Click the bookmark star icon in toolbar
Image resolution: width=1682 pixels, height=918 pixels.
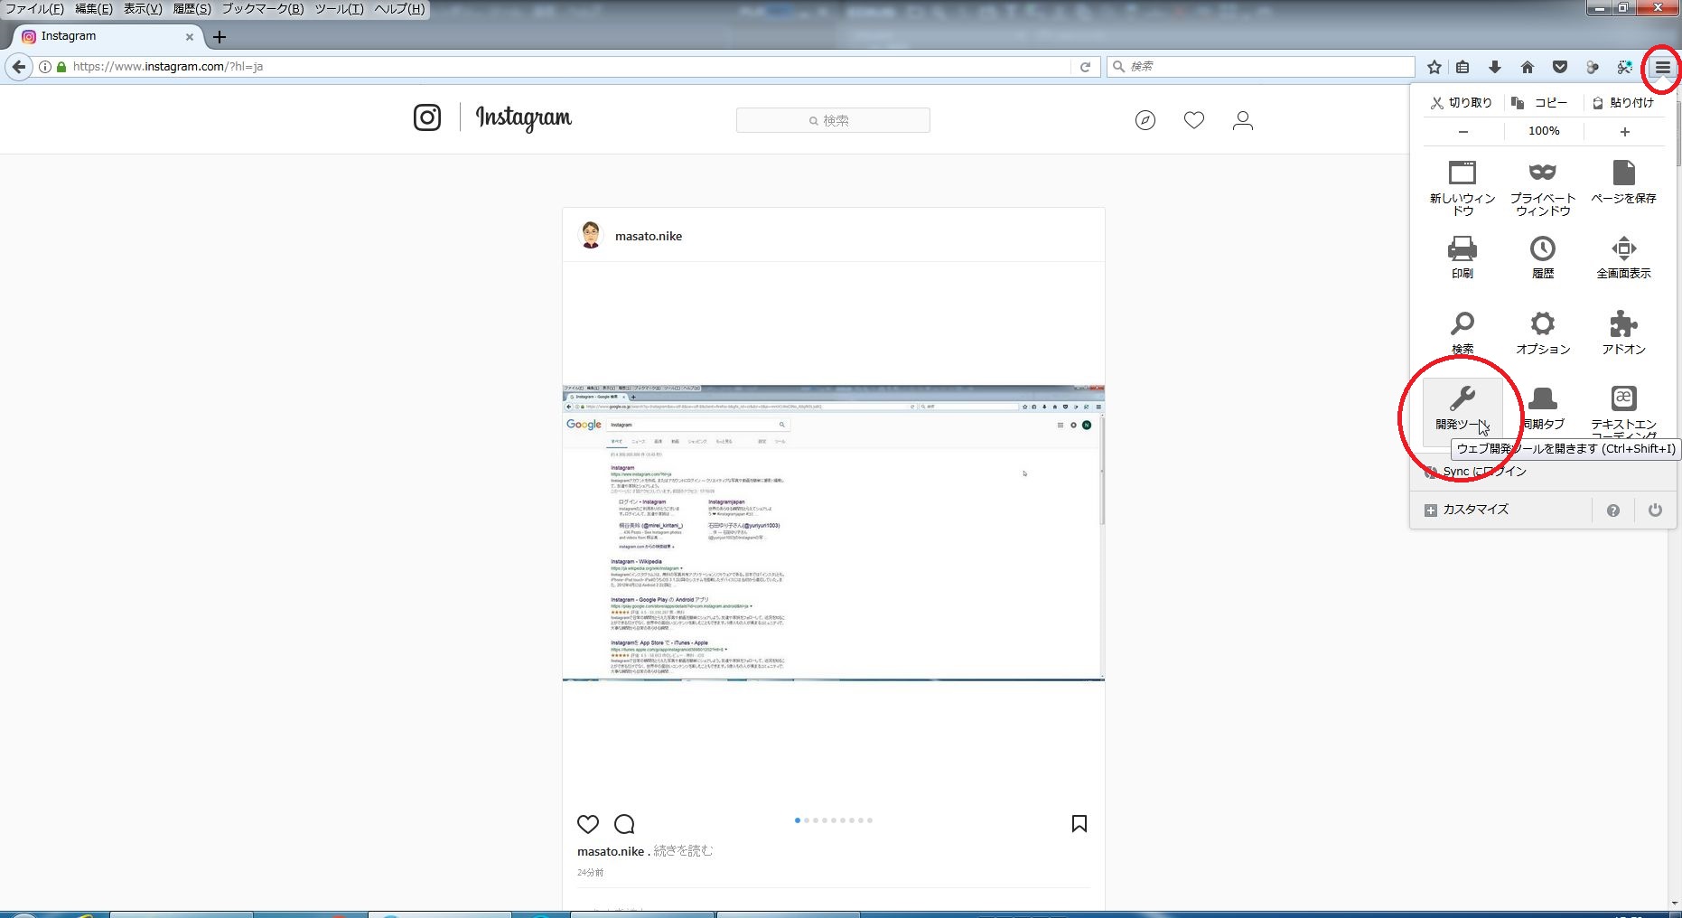1434,67
